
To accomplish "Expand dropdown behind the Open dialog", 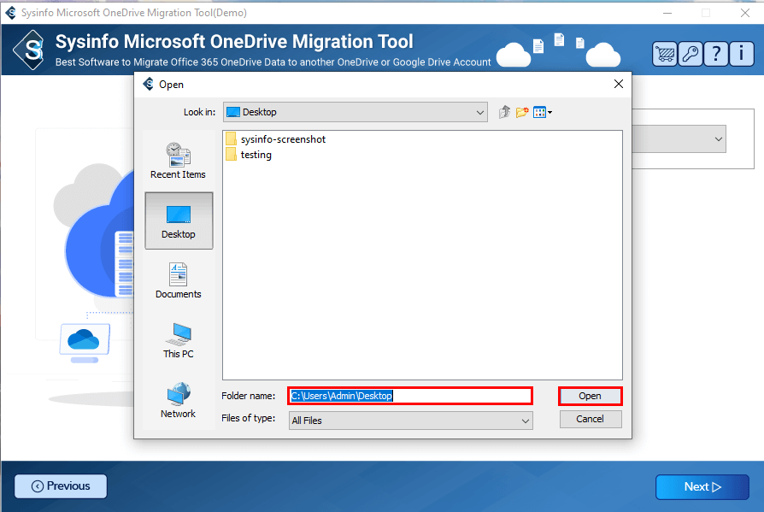I will coord(718,139).
